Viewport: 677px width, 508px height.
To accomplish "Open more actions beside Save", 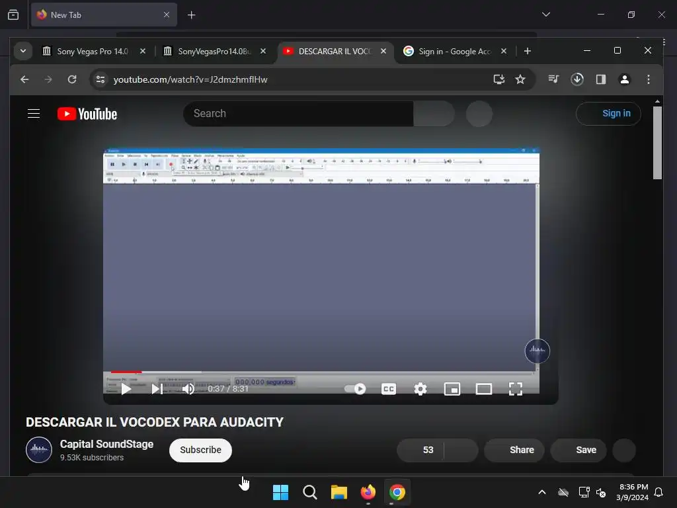I will (x=624, y=450).
